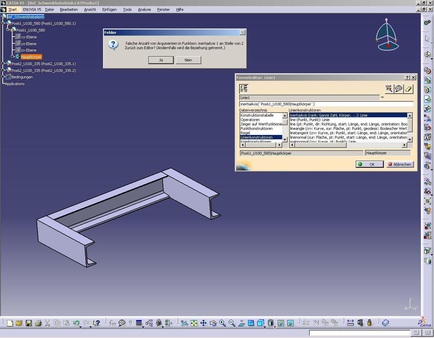Open the Hilfe menu

pyautogui.click(x=180, y=9)
